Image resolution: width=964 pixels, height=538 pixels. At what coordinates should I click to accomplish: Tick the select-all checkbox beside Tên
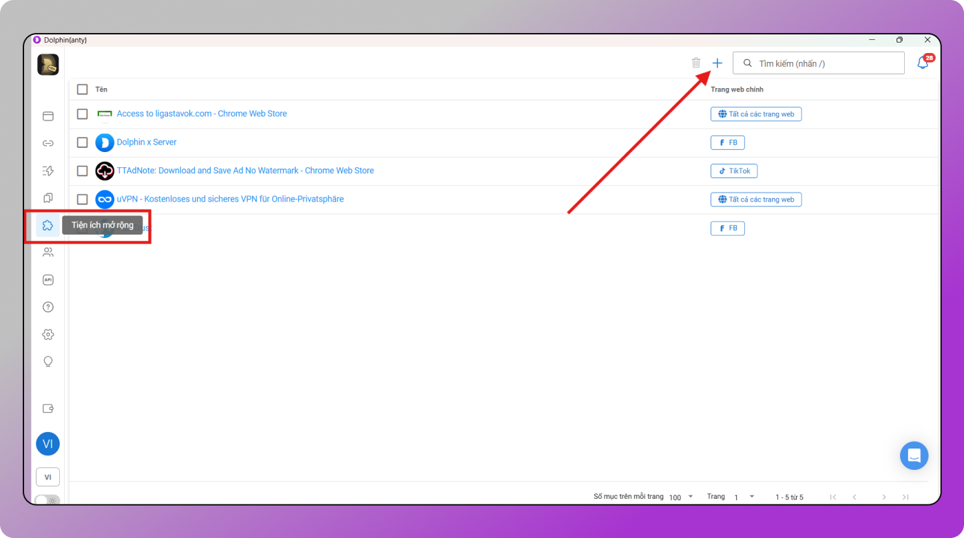83,89
